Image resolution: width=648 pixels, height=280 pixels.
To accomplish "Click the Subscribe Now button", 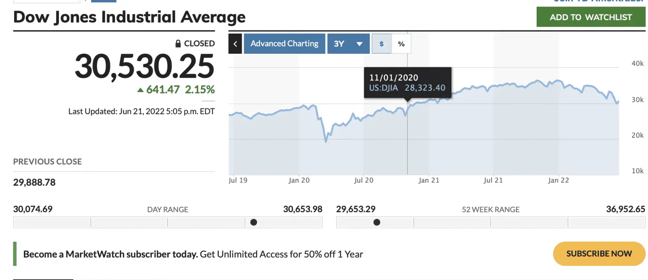I will point(599,254).
